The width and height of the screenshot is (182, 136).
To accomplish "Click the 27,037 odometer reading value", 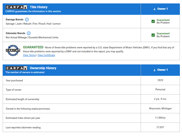I will pyautogui.click(x=160, y=127).
